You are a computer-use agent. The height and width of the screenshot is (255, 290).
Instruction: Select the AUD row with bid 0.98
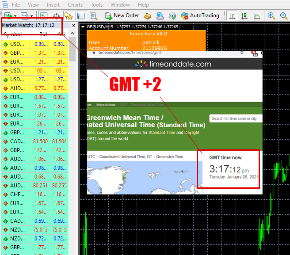(35, 168)
